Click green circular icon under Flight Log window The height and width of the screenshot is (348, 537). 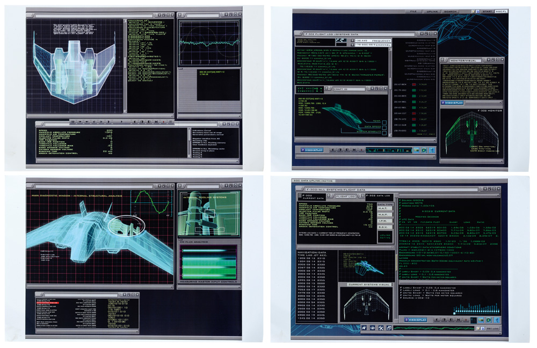click(424, 150)
